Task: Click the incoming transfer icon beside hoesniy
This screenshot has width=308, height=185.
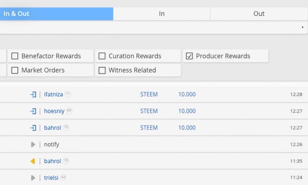Action: click(33, 111)
